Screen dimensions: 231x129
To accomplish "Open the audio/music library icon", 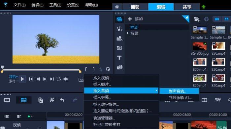I will click(119, 29).
